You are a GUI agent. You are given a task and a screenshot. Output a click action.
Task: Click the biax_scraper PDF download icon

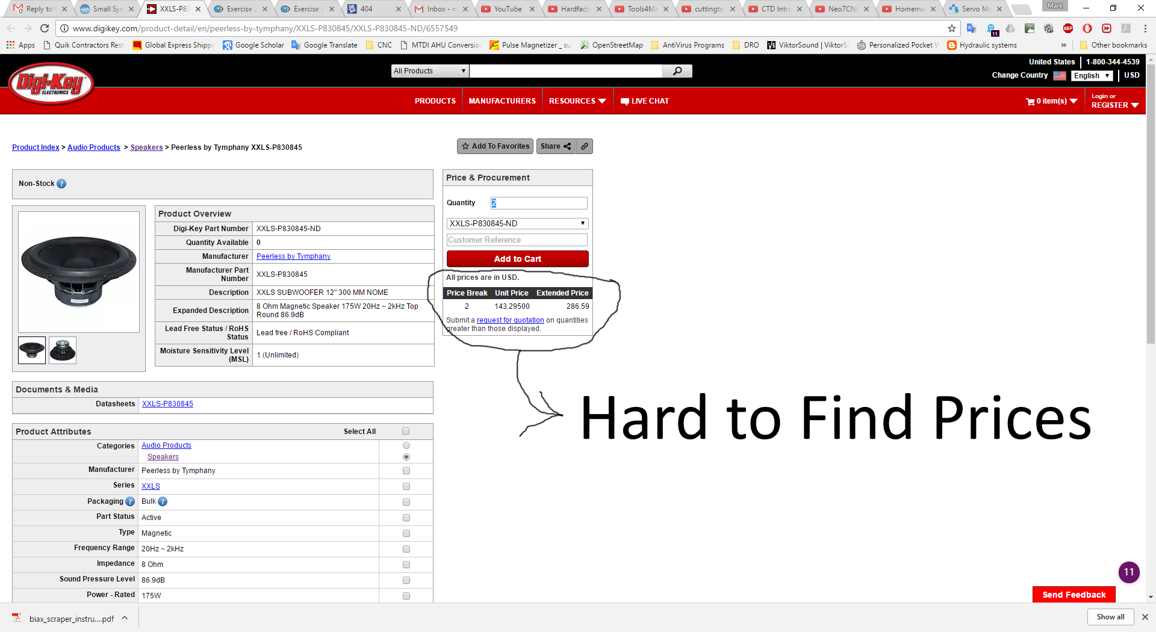[x=17, y=618]
